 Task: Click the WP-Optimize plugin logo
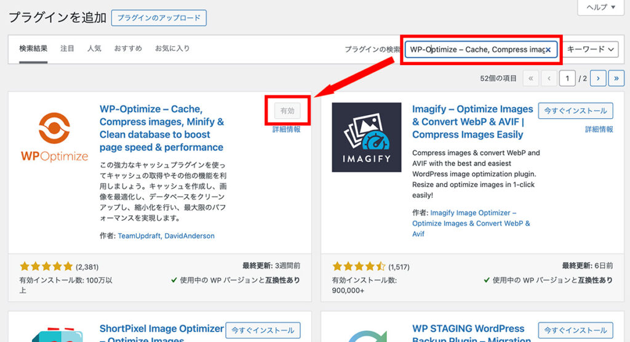tap(54, 137)
